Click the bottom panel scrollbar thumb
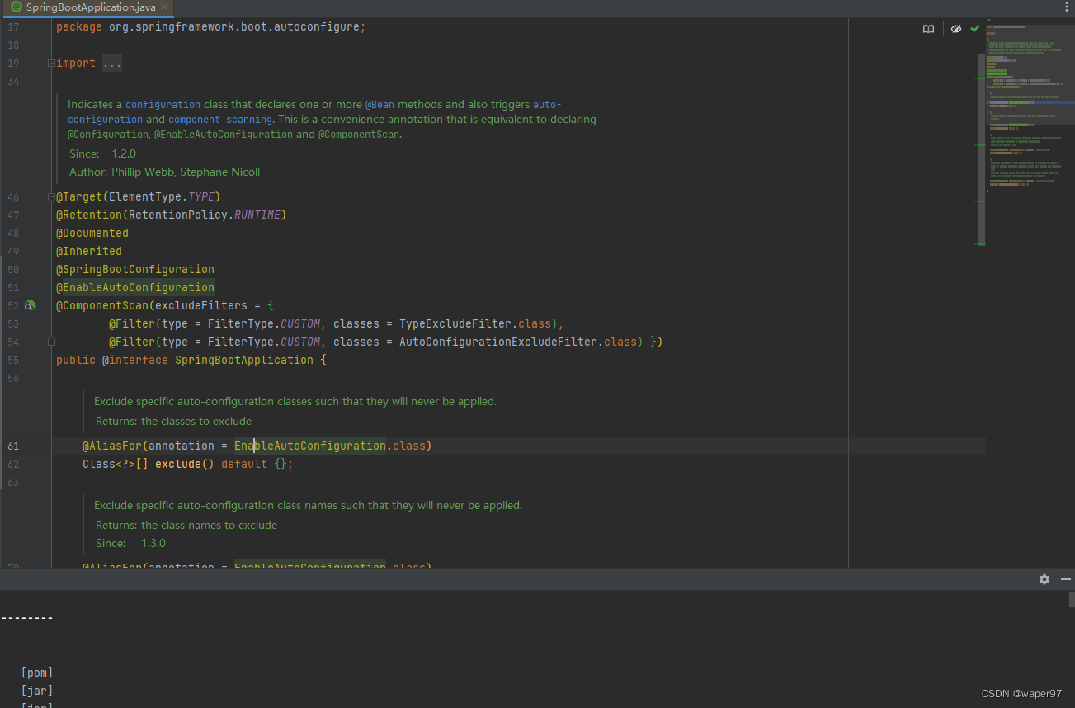Viewport: 1075px width, 708px height. (x=1072, y=600)
